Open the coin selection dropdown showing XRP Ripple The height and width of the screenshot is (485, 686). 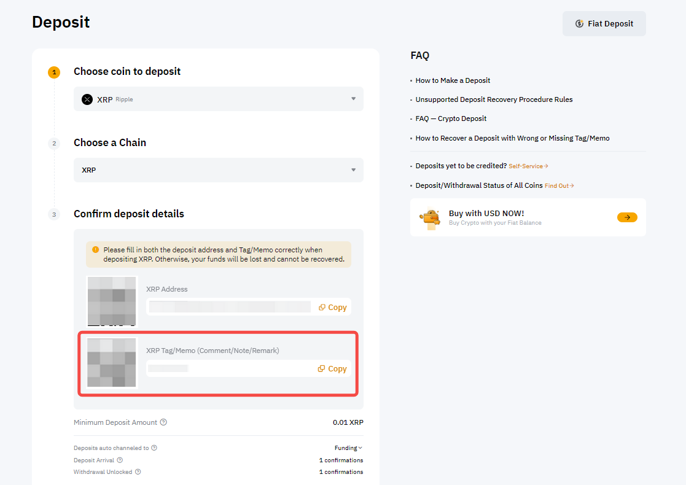218,99
